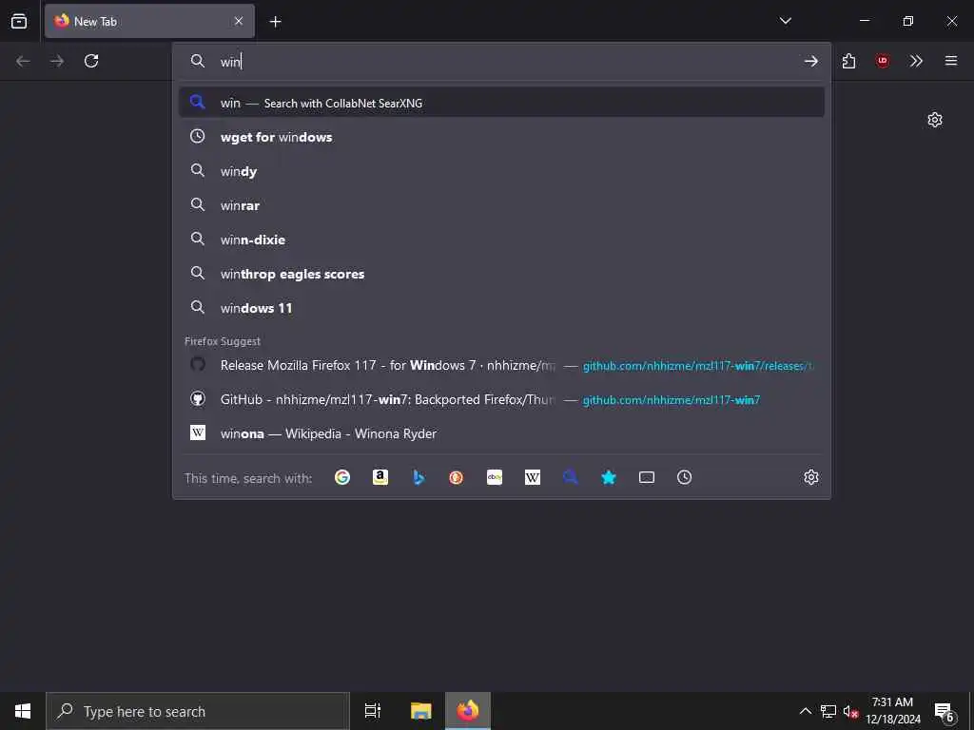974x730 pixels.
Task: Open the notification center icon
Action: click(945, 711)
